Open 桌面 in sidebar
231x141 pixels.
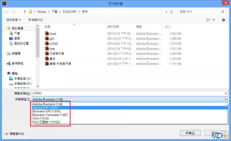click(17, 38)
